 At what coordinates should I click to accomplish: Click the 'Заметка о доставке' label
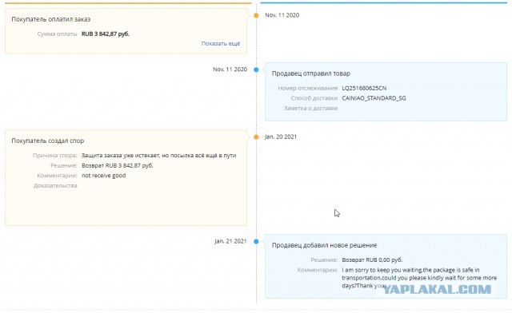coord(310,109)
